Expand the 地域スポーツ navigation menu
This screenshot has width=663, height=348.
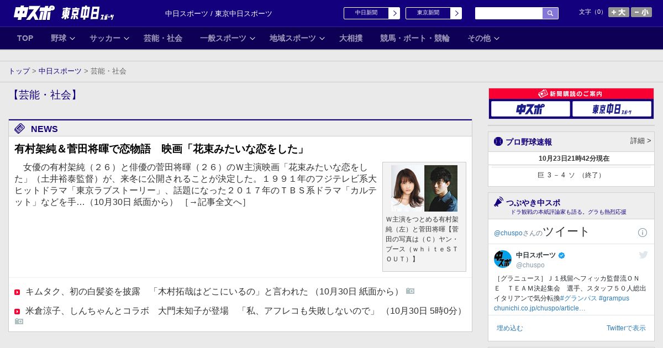(x=297, y=38)
